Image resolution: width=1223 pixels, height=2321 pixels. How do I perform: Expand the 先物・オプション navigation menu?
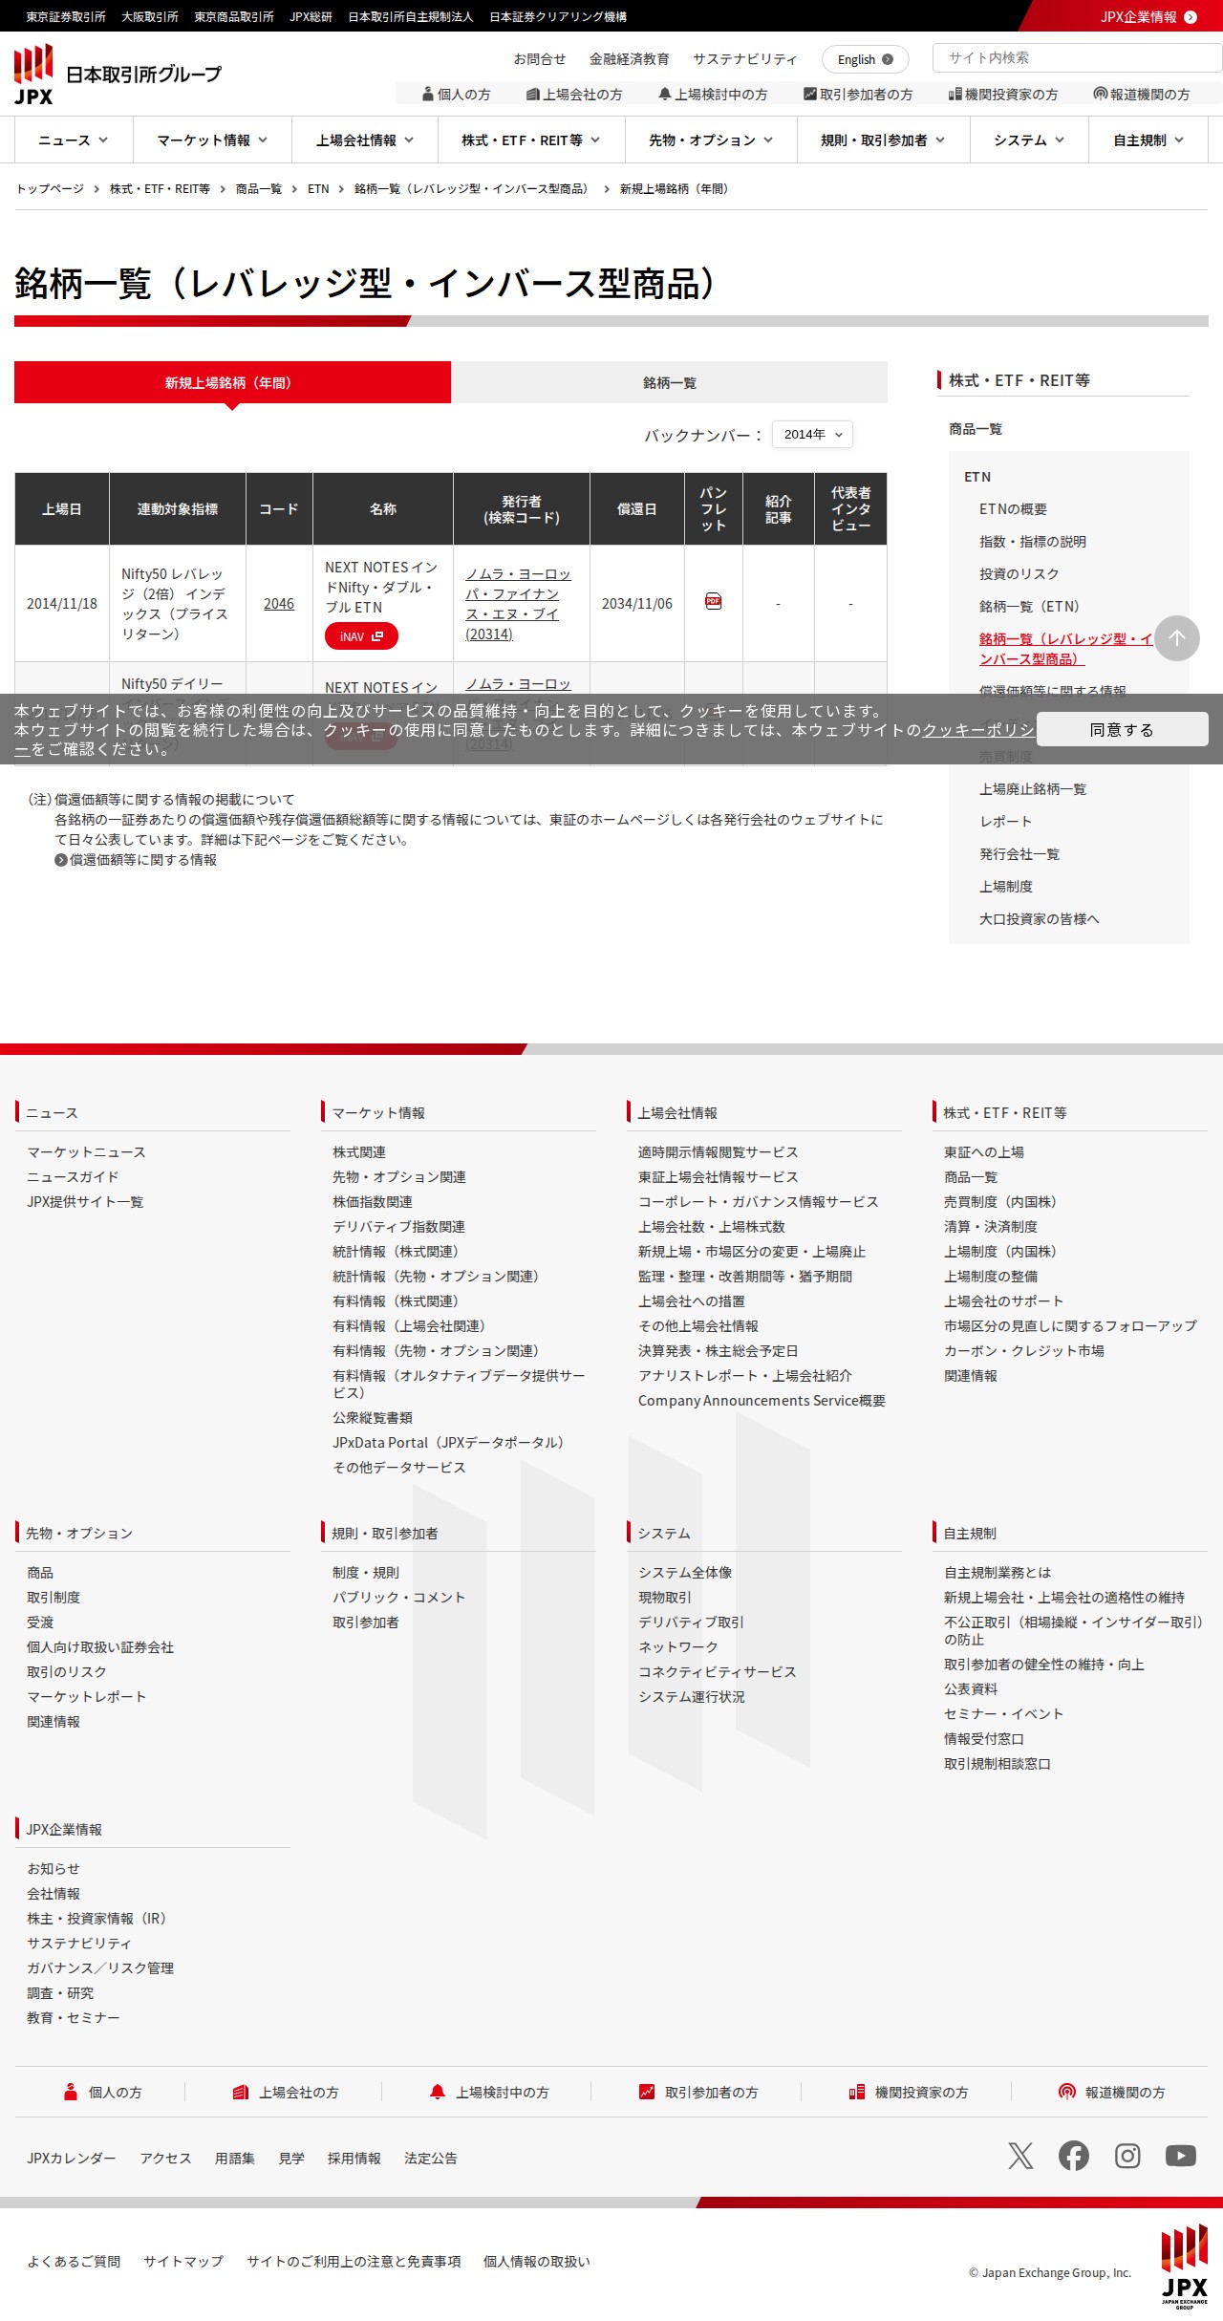[711, 140]
